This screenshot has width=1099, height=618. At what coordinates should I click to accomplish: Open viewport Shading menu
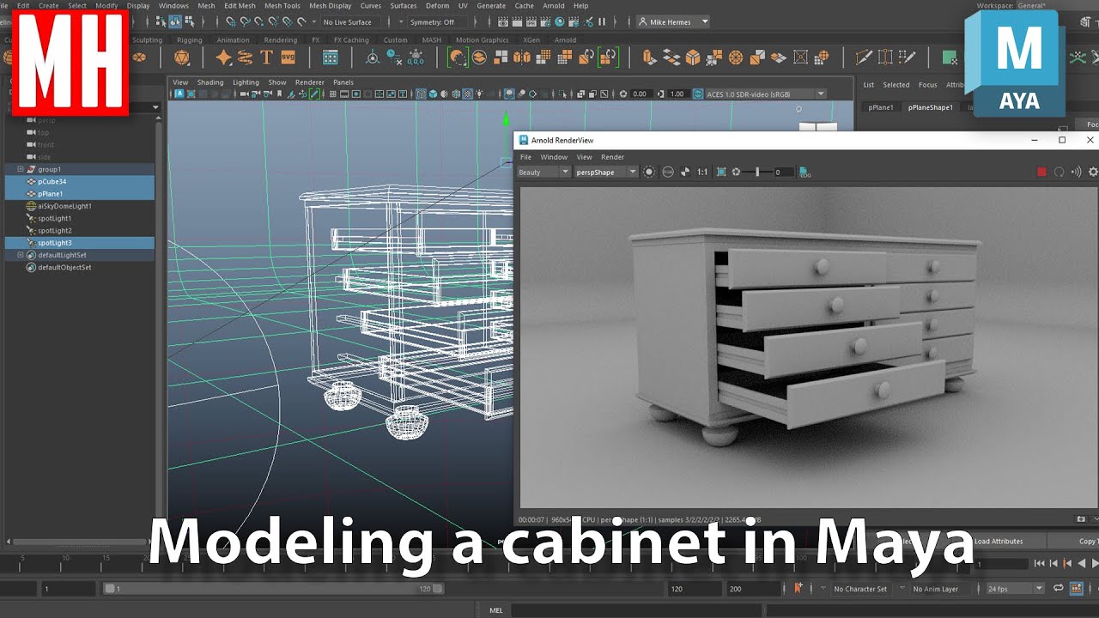coord(210,82)
